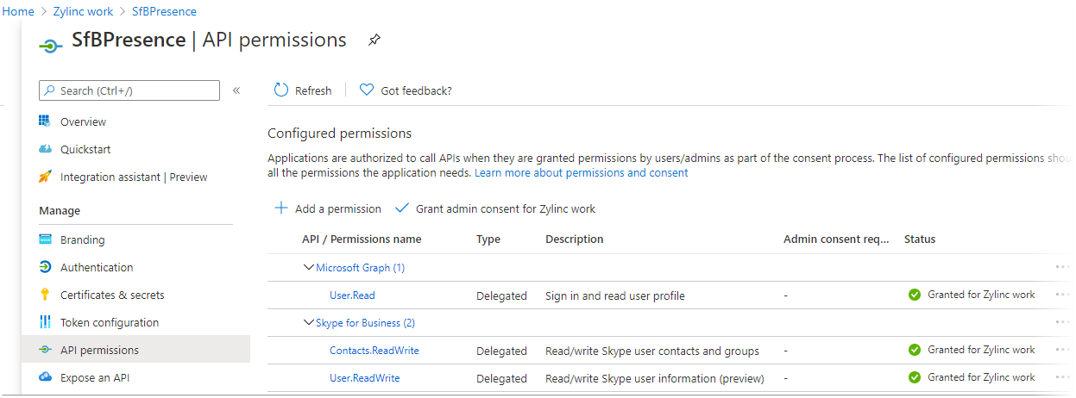
Task: Collapse the Microsoft Graph (1) group
Action: pos(309,267)
